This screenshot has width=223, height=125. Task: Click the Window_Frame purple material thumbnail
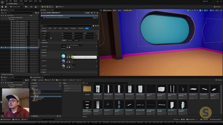tap(63, 61)
